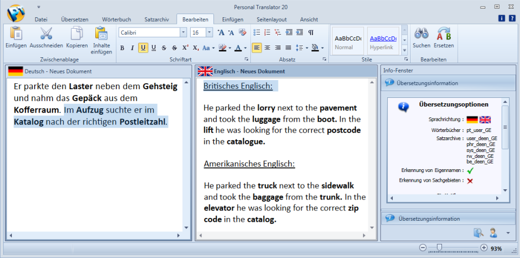
Task: Open the Datei tab
Action: [41, 19]
